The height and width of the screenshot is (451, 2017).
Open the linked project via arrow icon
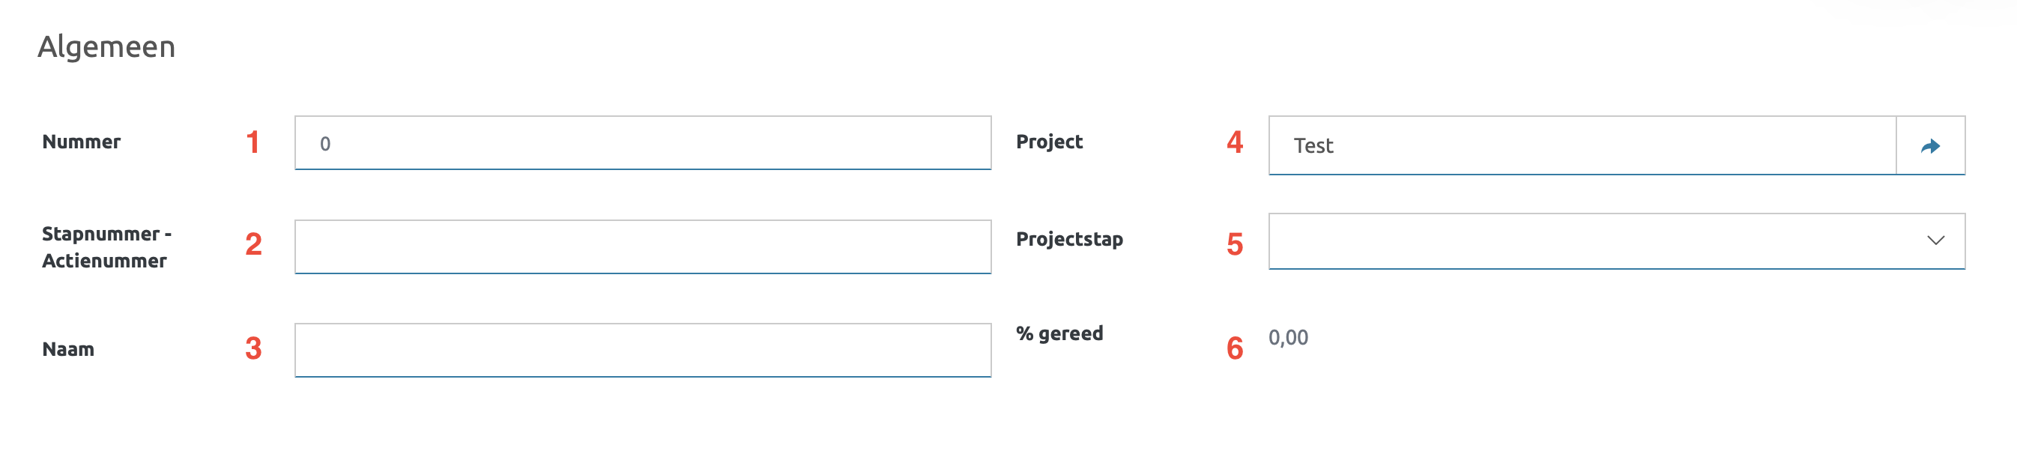point(1930,145)
